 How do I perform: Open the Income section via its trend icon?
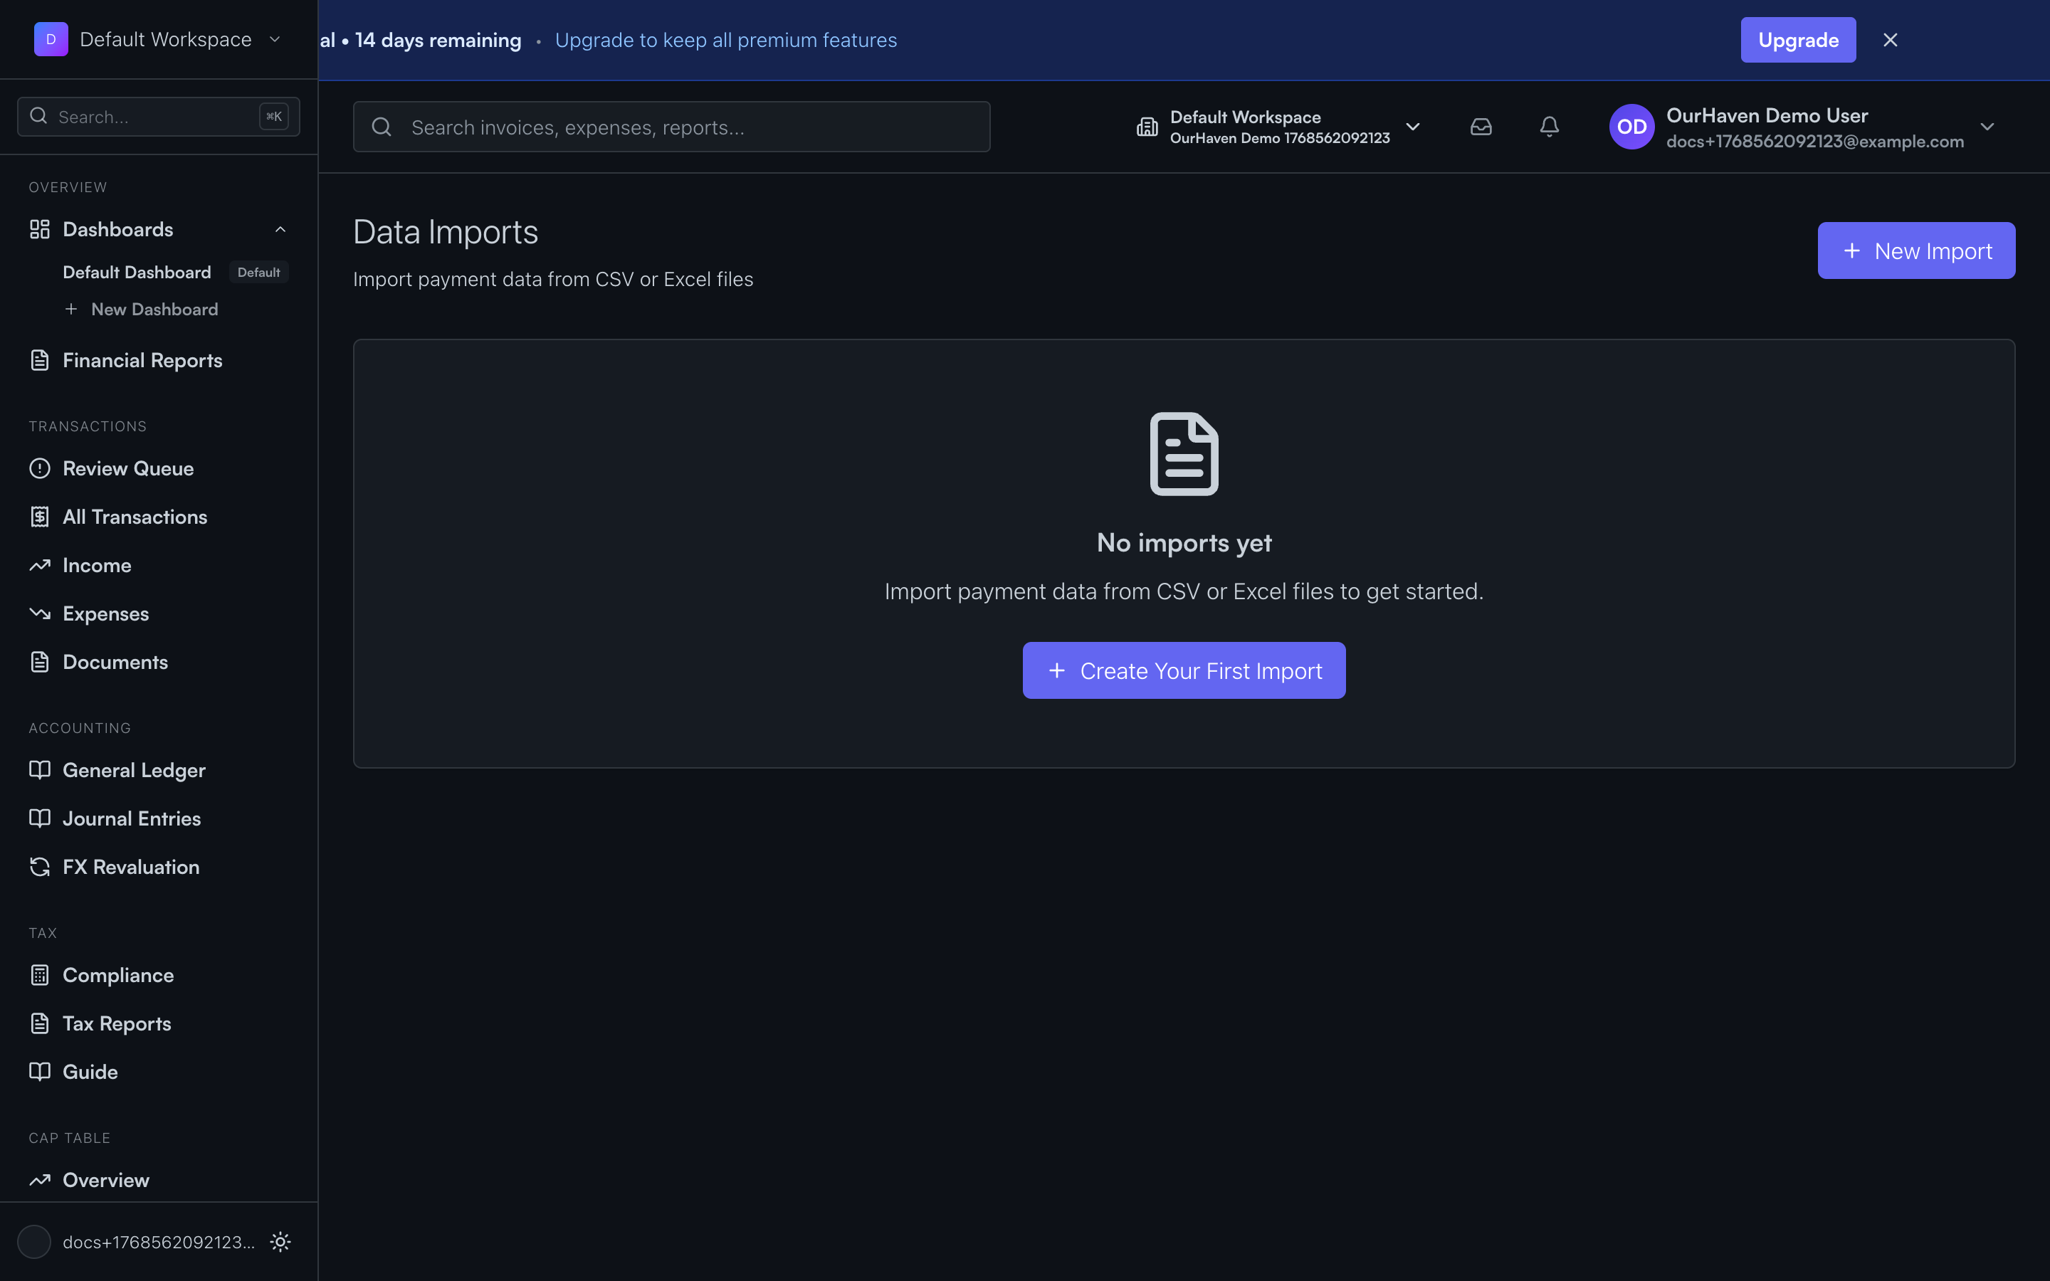[x=40, y=565]
